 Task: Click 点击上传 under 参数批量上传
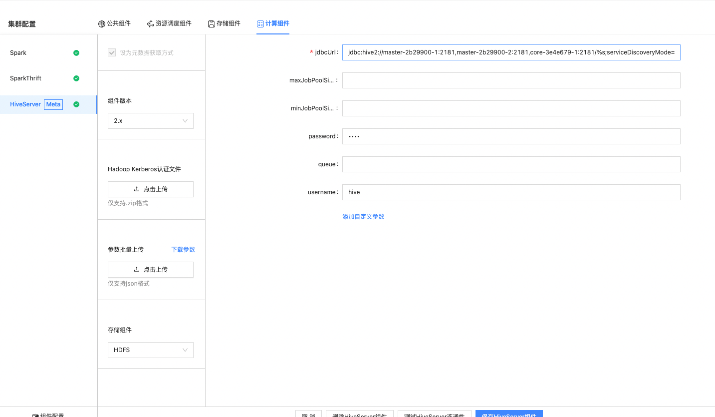[x=151, y=270]
